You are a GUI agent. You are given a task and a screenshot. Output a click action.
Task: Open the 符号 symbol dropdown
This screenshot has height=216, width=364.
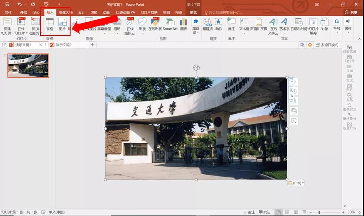[337, 25]
